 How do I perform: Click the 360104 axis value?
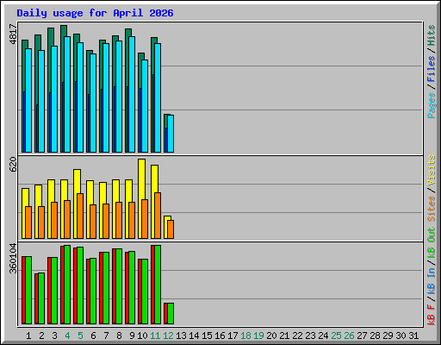coord(13,258)
